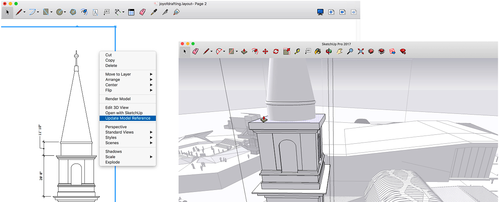Image resolution: width=499 pixels, height=202 pixels.
Task: Select the Push/Pull tool in SketchUp
Action: [244, 51]
